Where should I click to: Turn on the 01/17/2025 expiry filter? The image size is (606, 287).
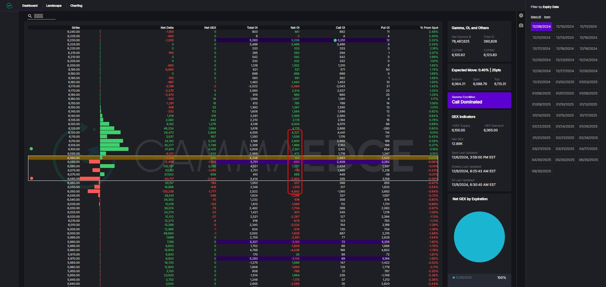(x=588, y=115)
